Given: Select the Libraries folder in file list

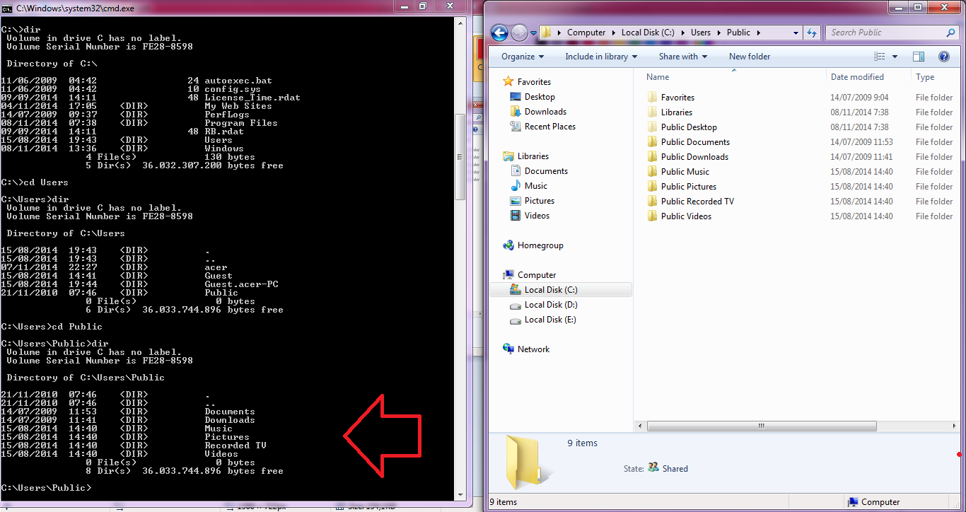Looking at the screenshot, I should (677, 112).
